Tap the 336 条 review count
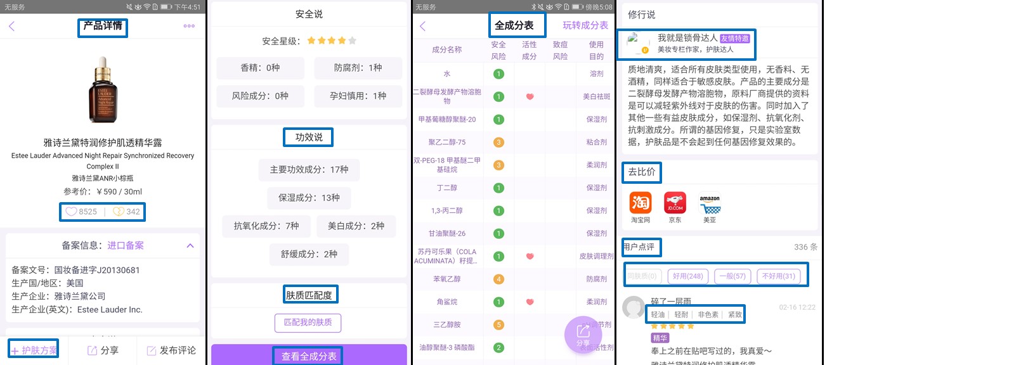Screen dimensions: 1028x365 click(805, 247)
